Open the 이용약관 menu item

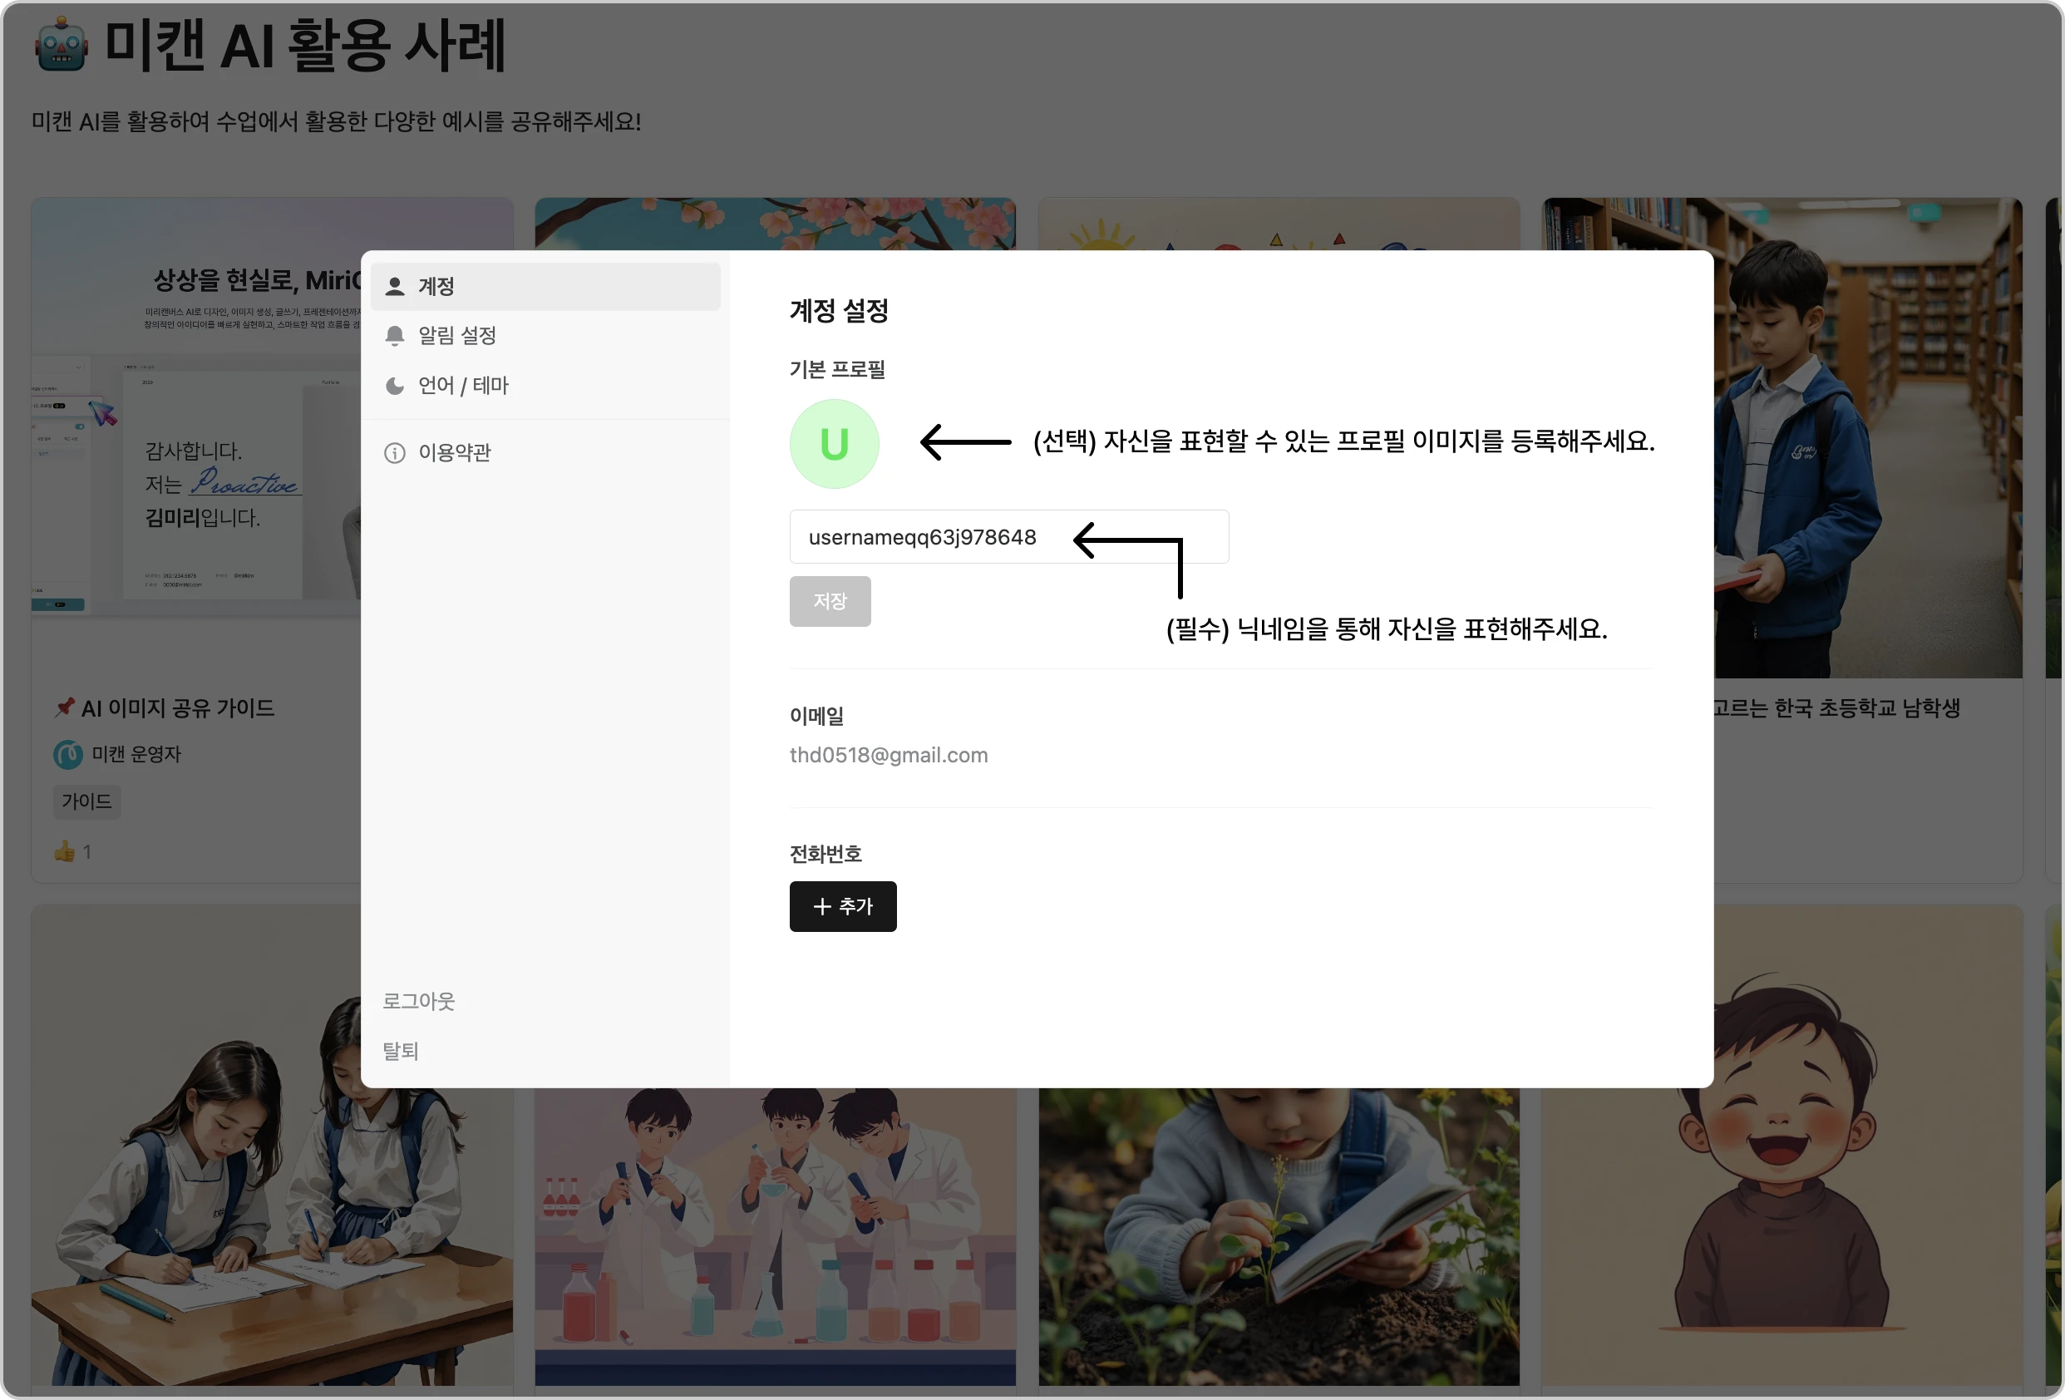click(x=545, y=453)
